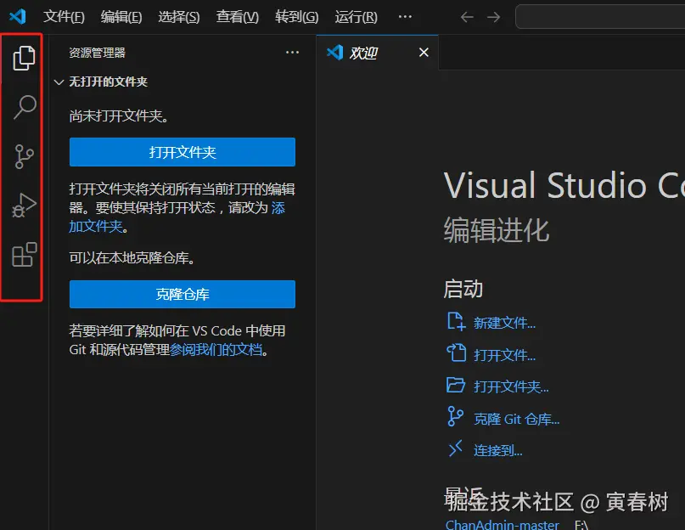
Task: Open the Extensions view icon
Action: tap(25, 255)
